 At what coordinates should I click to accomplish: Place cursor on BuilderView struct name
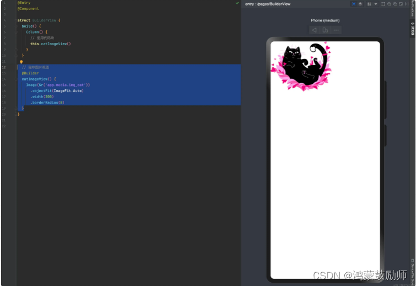tap(44, 20)
